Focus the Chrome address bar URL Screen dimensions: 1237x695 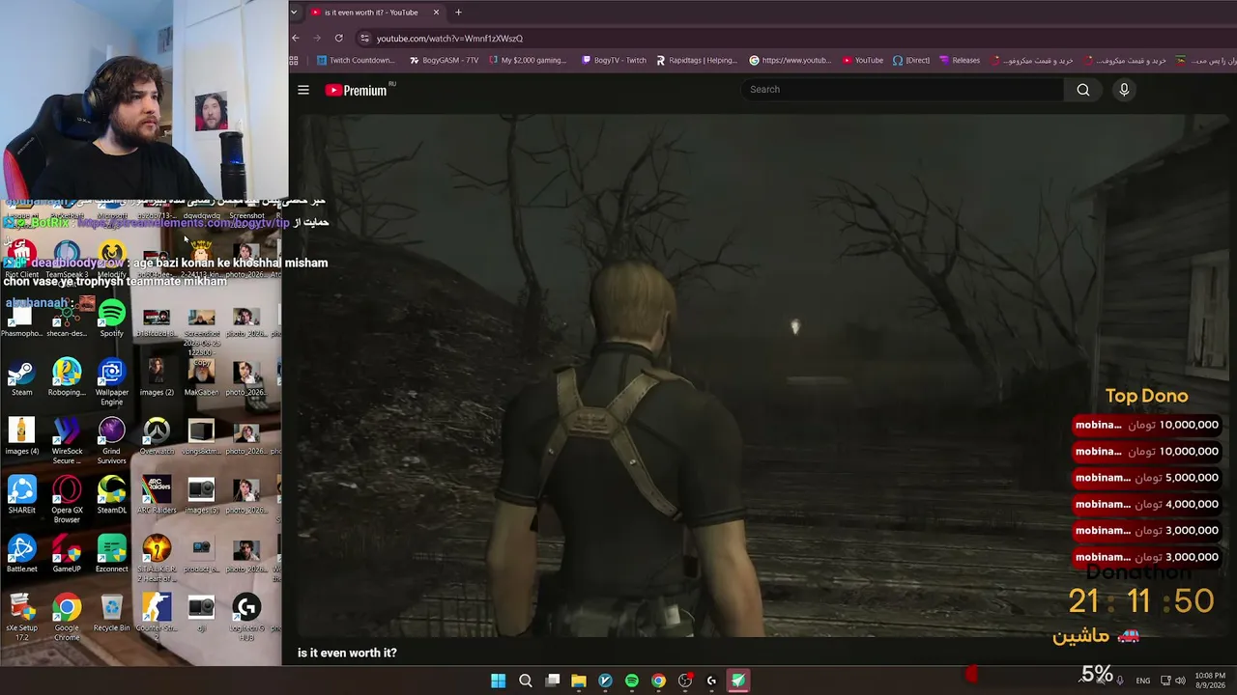click(450, 39)
